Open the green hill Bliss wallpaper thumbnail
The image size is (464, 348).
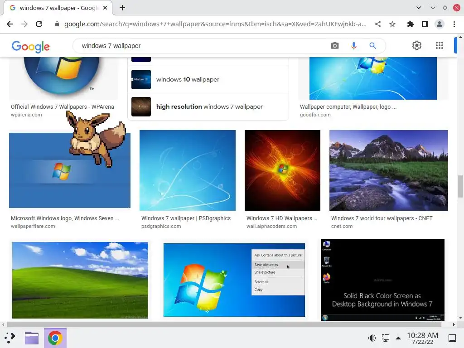point(80,280)
